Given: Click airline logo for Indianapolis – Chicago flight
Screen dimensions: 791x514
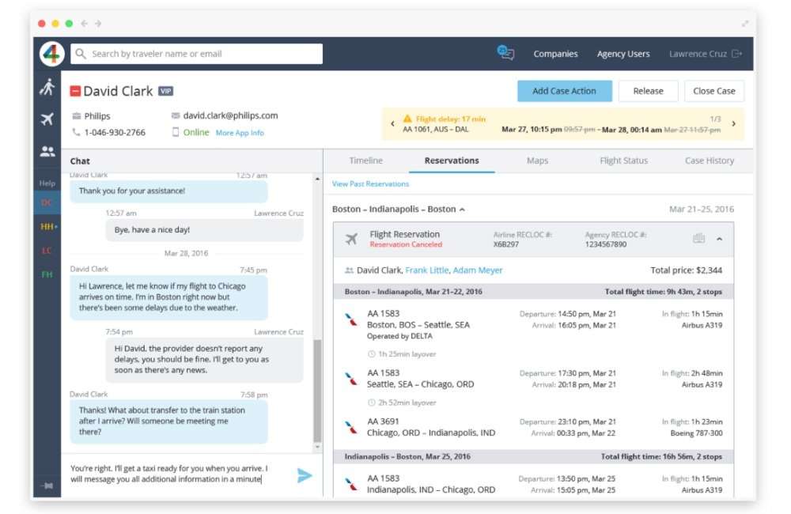Looking at the screenshot, I should (351, 484).
